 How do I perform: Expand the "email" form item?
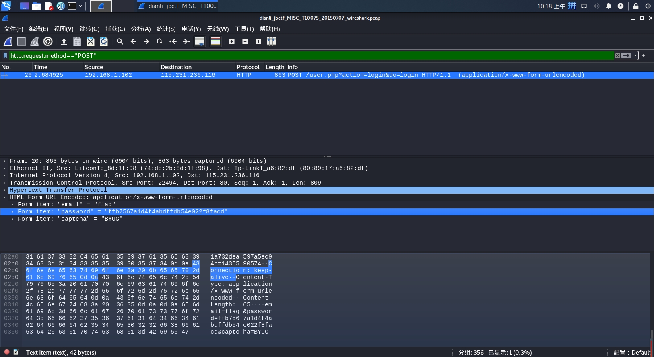12,205
